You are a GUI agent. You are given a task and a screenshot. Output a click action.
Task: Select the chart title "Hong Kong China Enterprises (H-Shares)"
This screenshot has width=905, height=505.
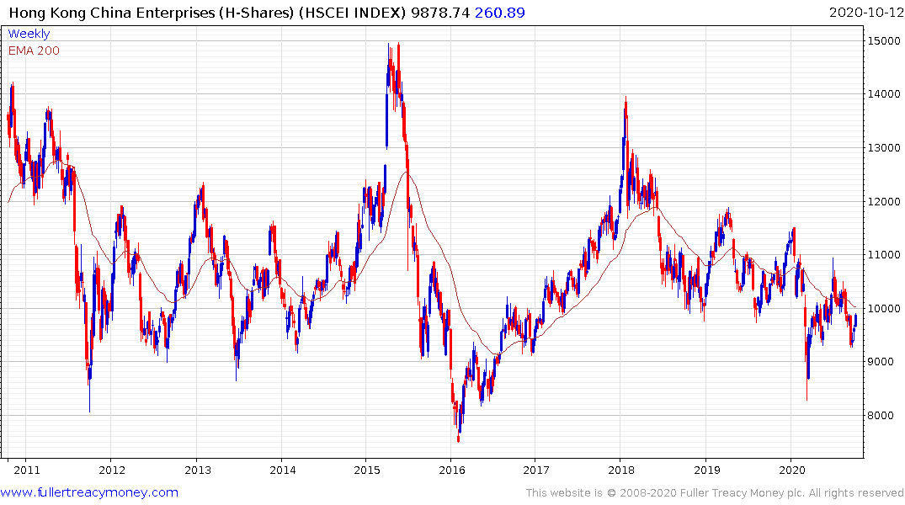pyautogui.click(x=152, y=13)
